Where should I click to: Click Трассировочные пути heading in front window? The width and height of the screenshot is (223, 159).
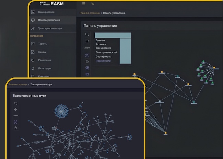(30, 96)
